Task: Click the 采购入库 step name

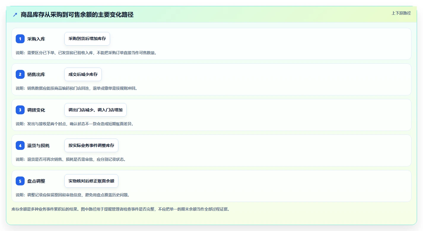Action: point(36,39)
